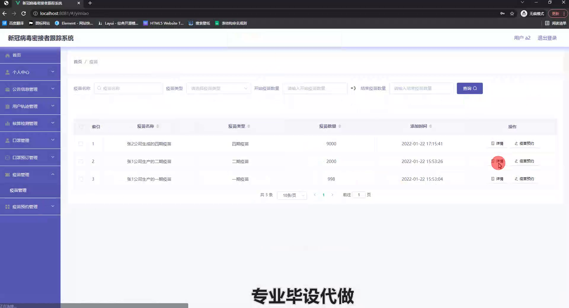This screenshot has width=569, height=308.
Task: Focus the 疫苗名称 search field
Action: 128,88
